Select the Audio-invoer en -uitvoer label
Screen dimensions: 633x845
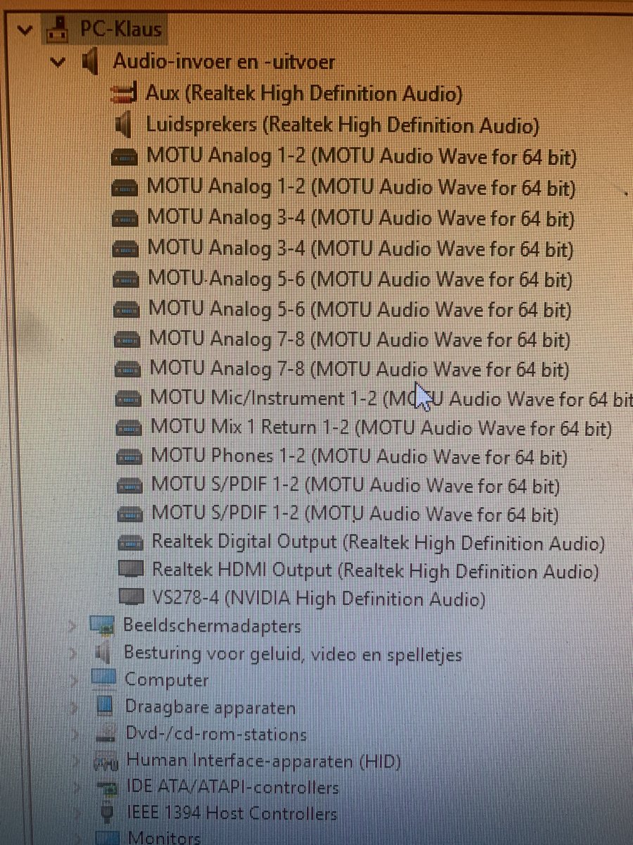pos(224,62)
